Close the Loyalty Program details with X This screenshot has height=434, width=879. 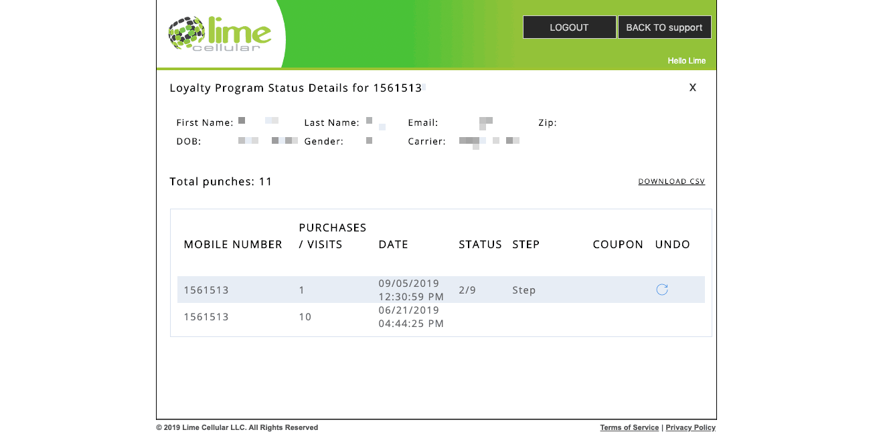pos(693,88)
